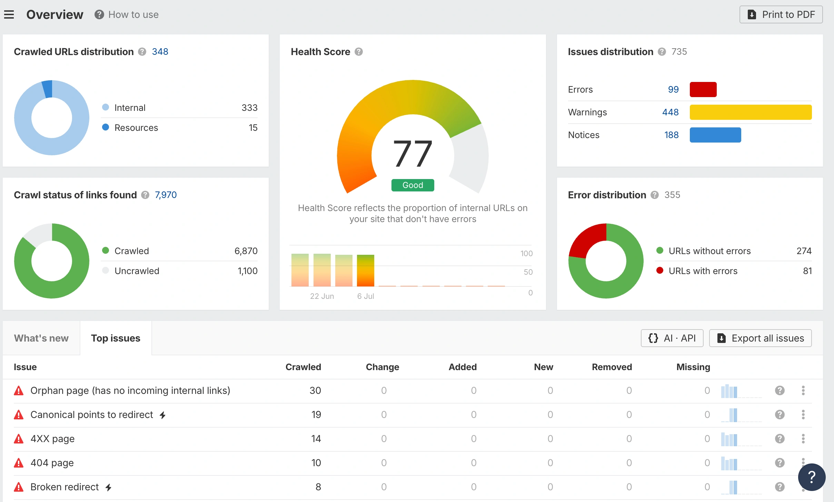Click the yellow Warnings bar
834x502 pixels.
pyautogui.click(x=751, y=112)
